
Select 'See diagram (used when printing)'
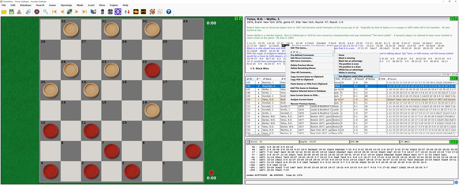pyautogui.click(x=357, y=76)
